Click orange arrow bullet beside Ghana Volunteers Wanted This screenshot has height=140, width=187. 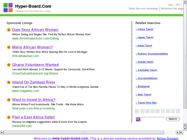point(9,65)
